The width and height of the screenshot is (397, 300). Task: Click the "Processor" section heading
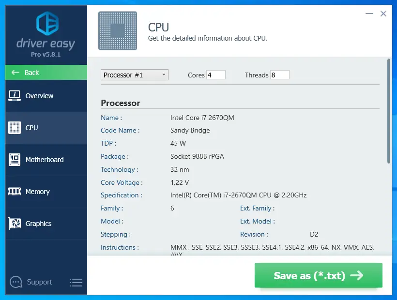pos(121,103)
